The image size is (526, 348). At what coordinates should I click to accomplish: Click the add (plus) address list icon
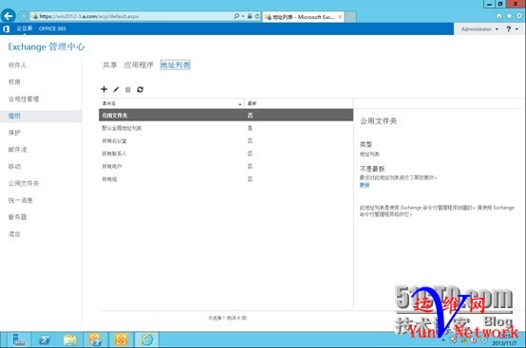104,89
